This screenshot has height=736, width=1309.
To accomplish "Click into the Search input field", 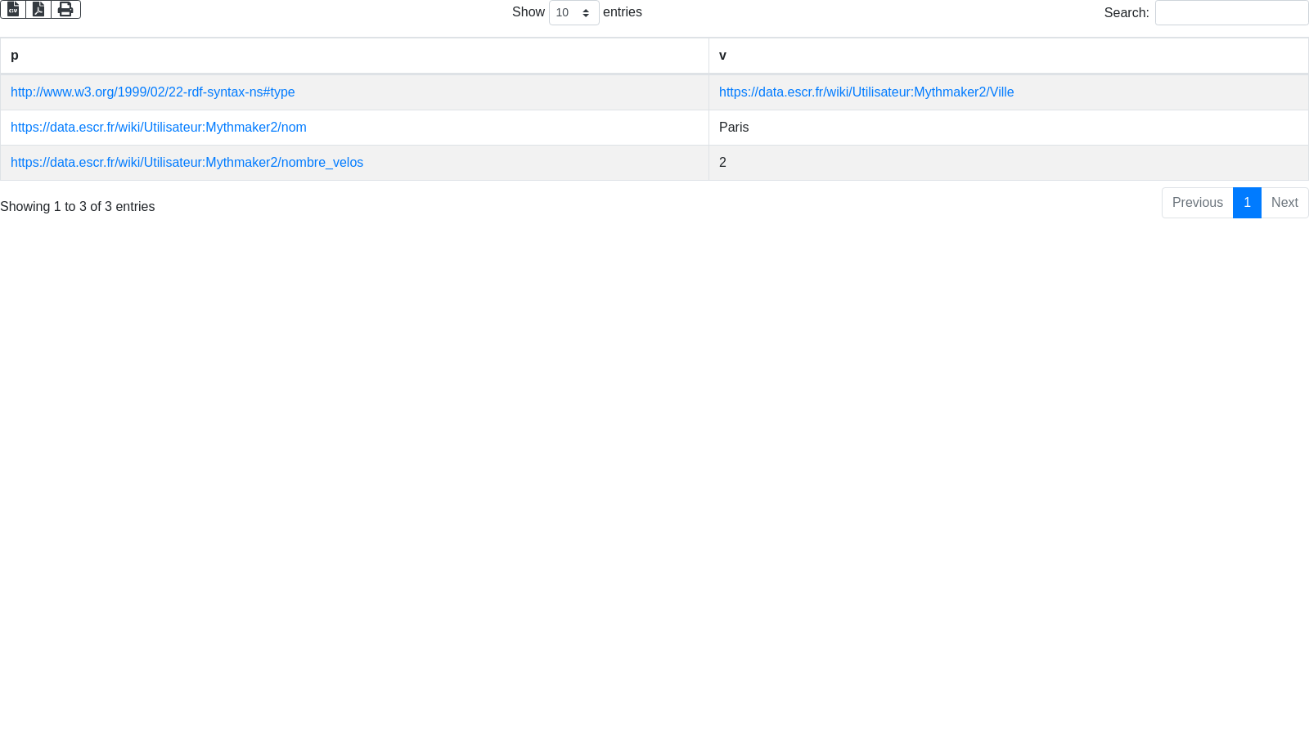I will (x=1231, y=13).
